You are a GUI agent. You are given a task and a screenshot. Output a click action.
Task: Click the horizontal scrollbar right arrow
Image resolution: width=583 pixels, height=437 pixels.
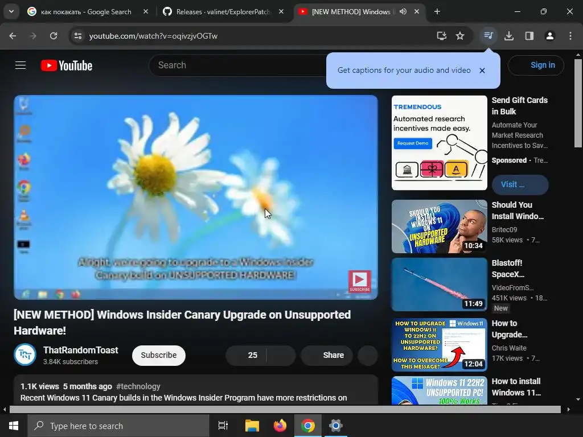point(568,410)
